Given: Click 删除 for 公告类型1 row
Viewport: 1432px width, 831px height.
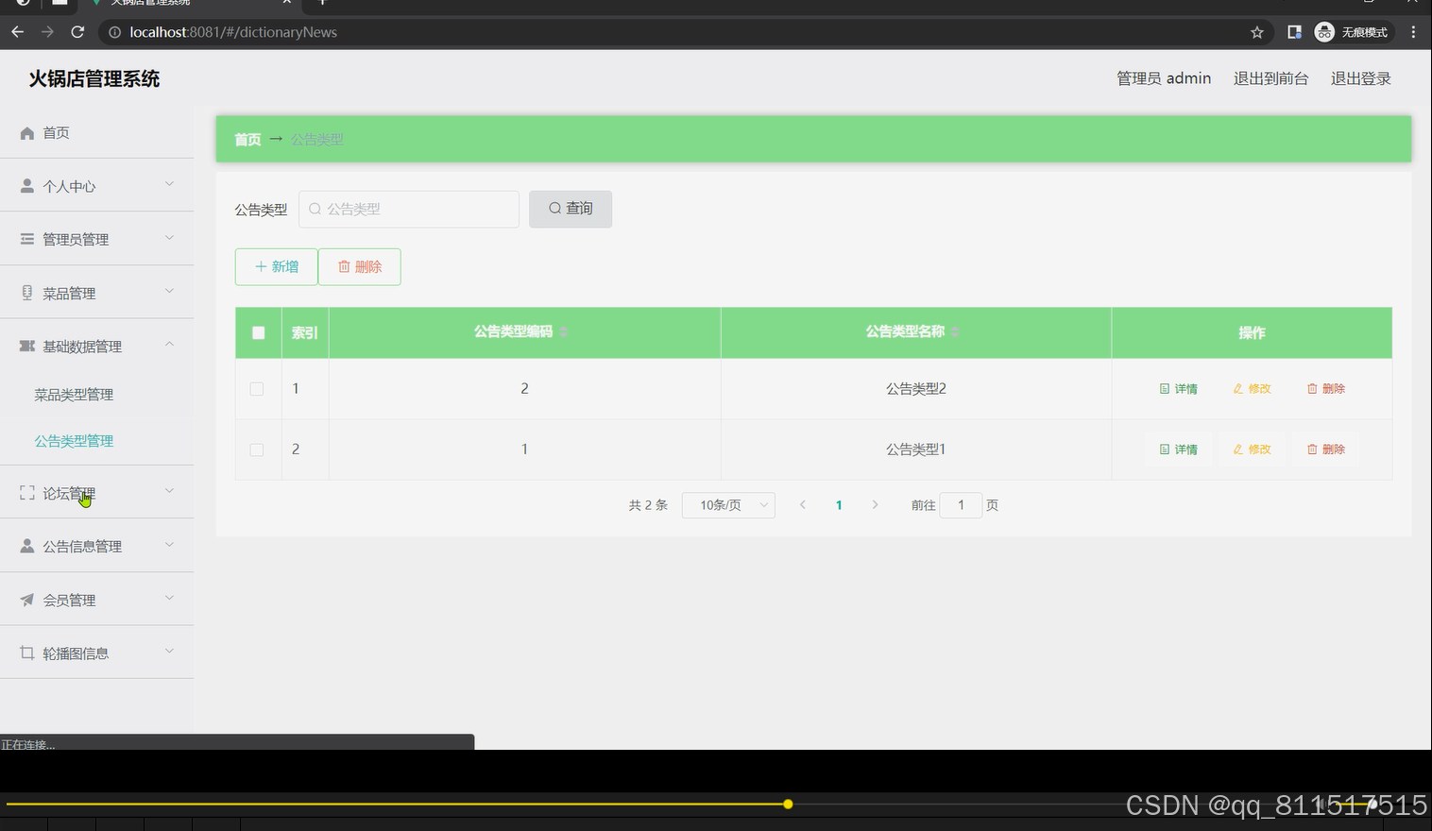Looking at the screenshot, I should (x=1326, y=449).
